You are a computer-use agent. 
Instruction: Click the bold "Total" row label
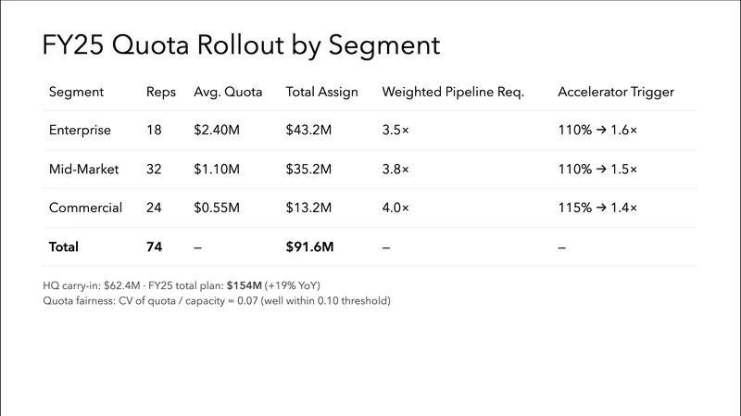point(64,247)
